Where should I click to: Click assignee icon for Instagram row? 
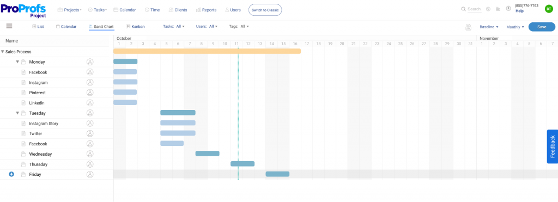point(90,83)
